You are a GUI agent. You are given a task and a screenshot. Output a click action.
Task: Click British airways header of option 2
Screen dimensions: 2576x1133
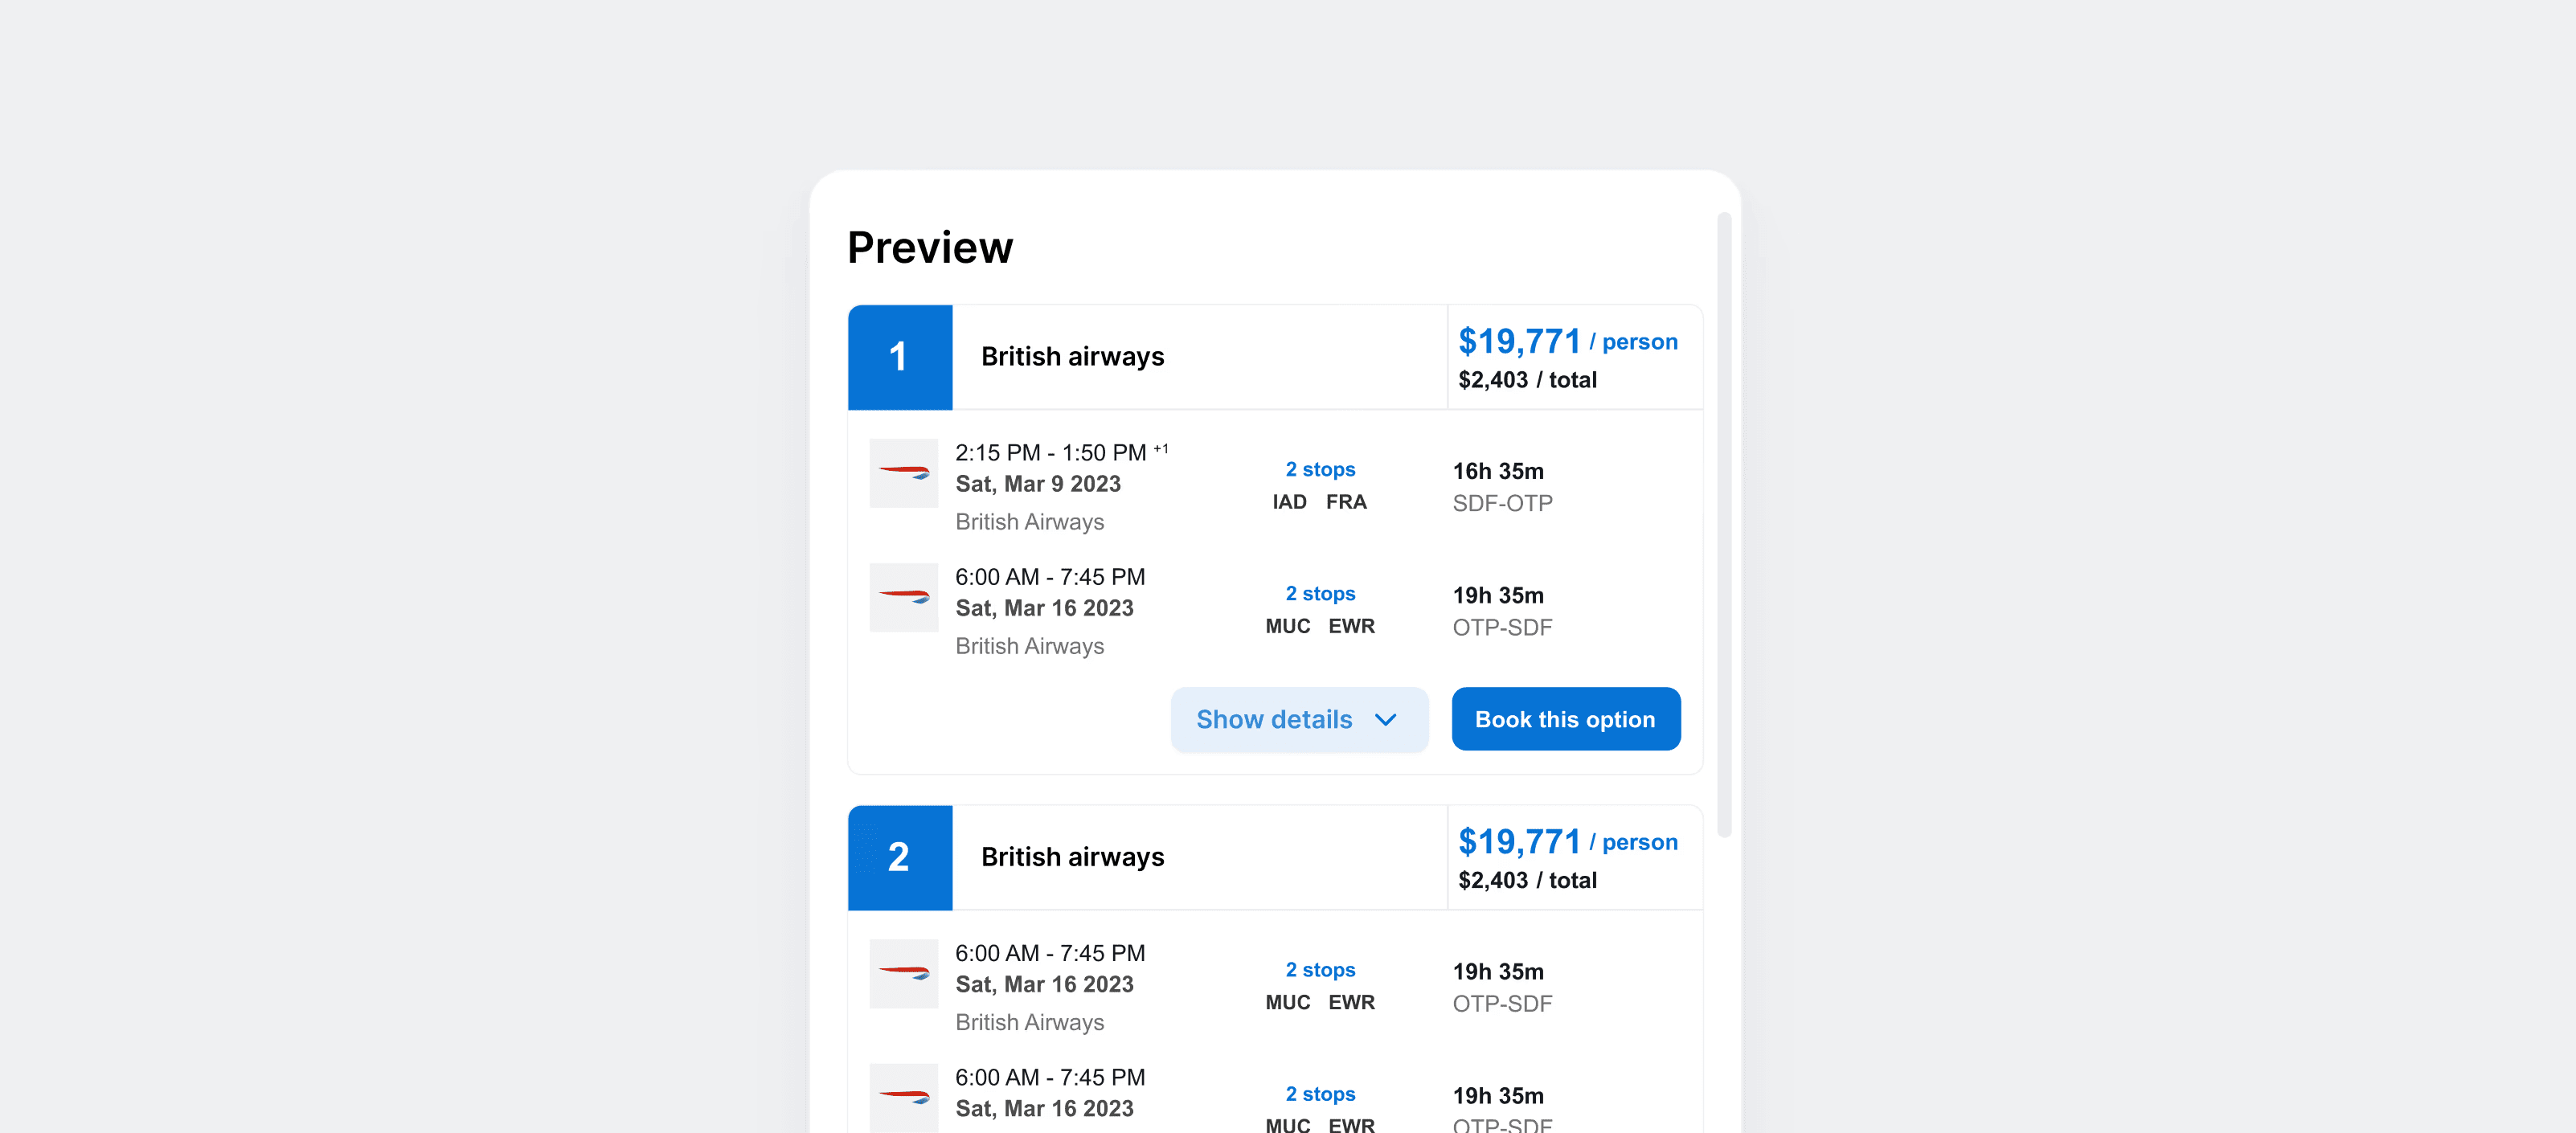1072,857
